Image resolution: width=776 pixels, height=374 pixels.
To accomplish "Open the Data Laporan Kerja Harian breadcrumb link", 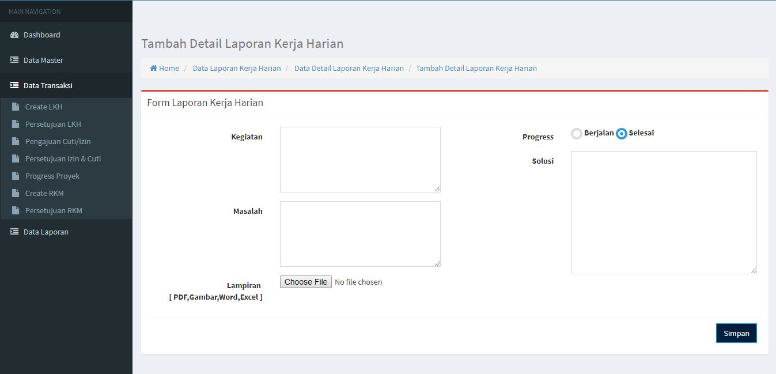I will pos(237,68).
